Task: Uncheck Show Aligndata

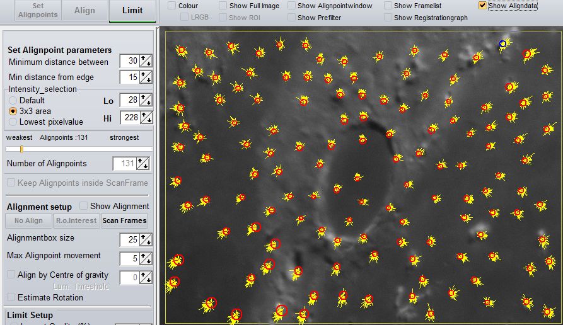Action: 482,6
